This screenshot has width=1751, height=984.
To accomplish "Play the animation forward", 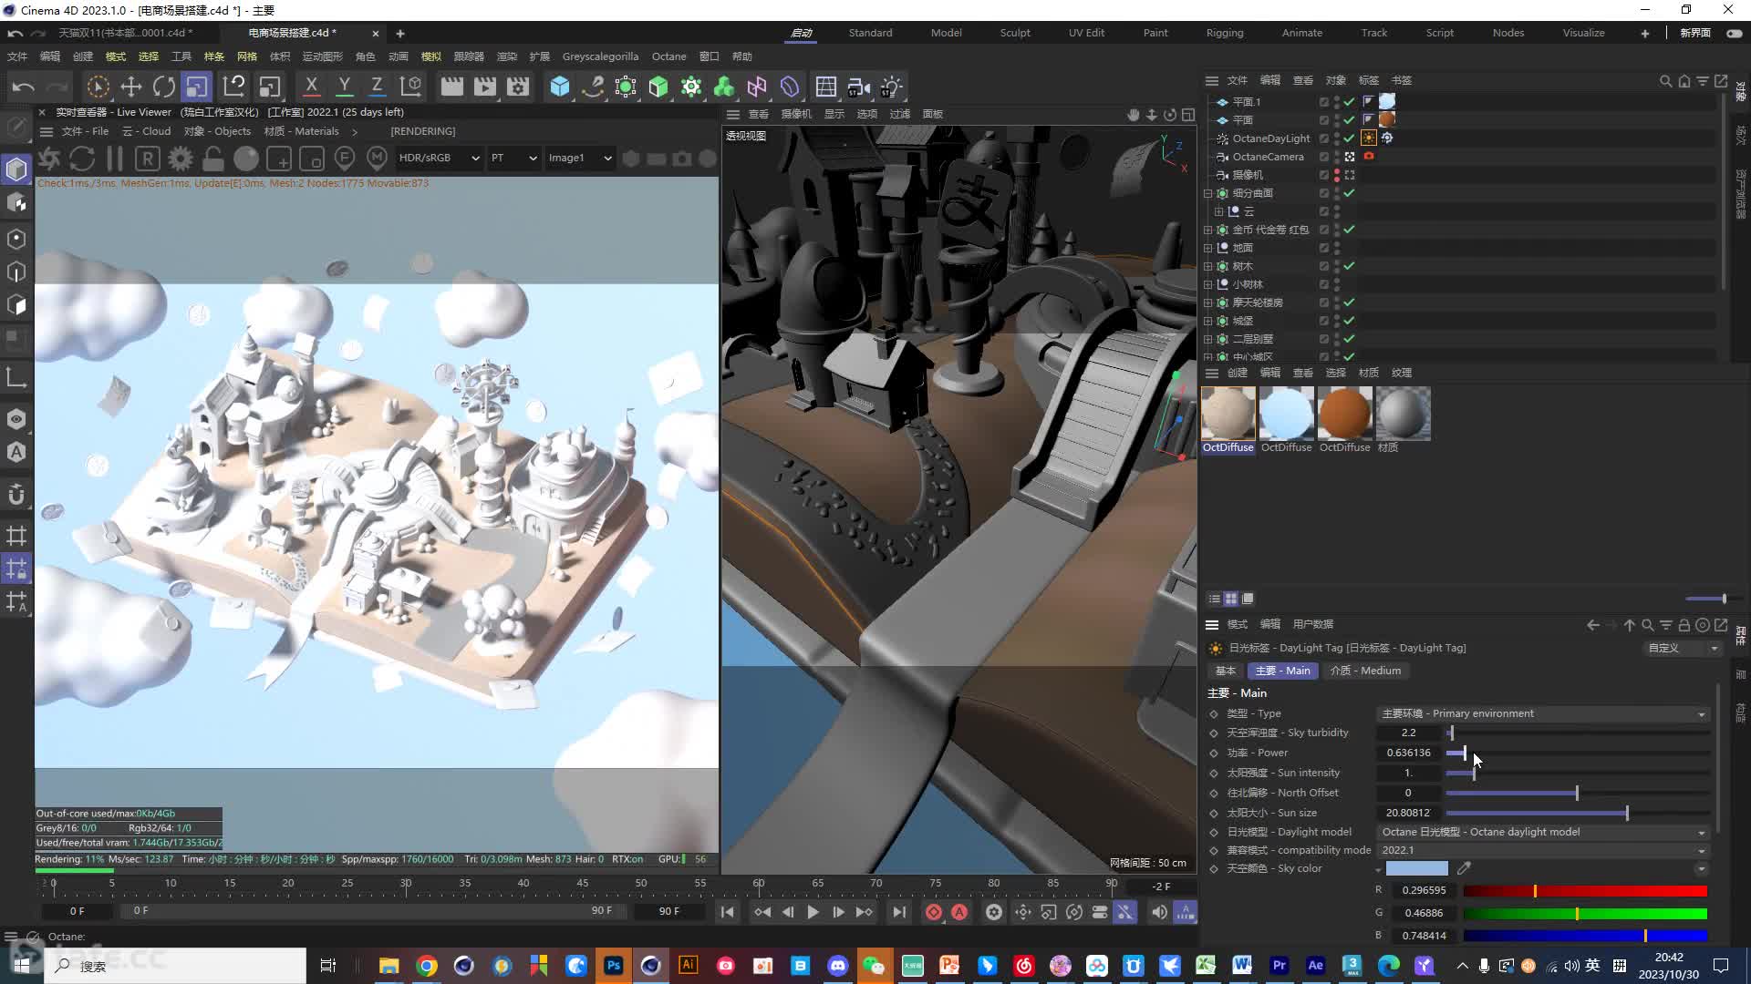I will [x=813, y=912].
